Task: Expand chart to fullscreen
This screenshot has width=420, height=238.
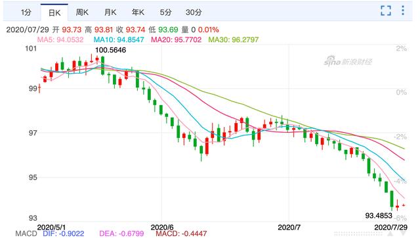Action: [x=386, y=11]
